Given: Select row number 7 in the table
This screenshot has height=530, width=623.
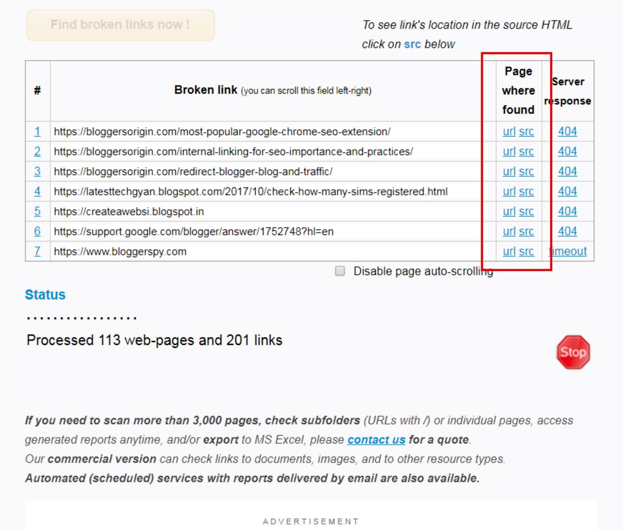Looking at the screenshot, I should 37,252.
